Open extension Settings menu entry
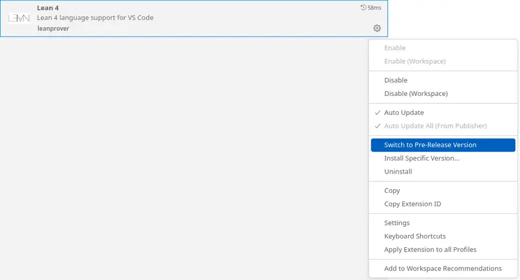The image size is (520, 280). [443, 223]
